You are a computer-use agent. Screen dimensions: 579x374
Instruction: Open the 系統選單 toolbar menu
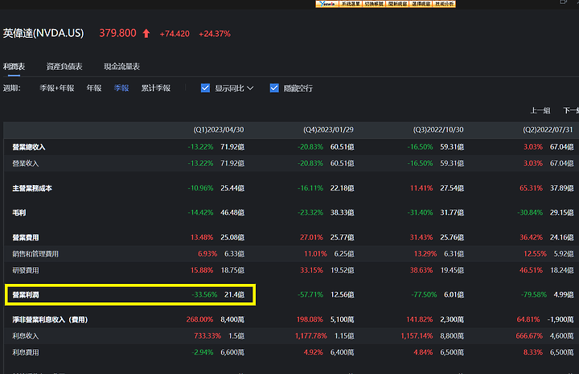pyautogui.click(x=350, y=4)
